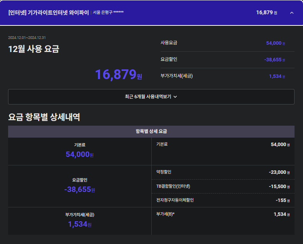Select the 부가세(B)* detail row

pos(223,214)
